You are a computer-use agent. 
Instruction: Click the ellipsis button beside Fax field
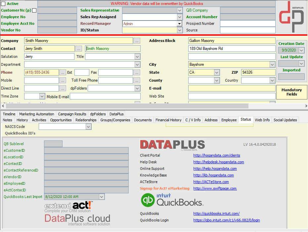137,72
